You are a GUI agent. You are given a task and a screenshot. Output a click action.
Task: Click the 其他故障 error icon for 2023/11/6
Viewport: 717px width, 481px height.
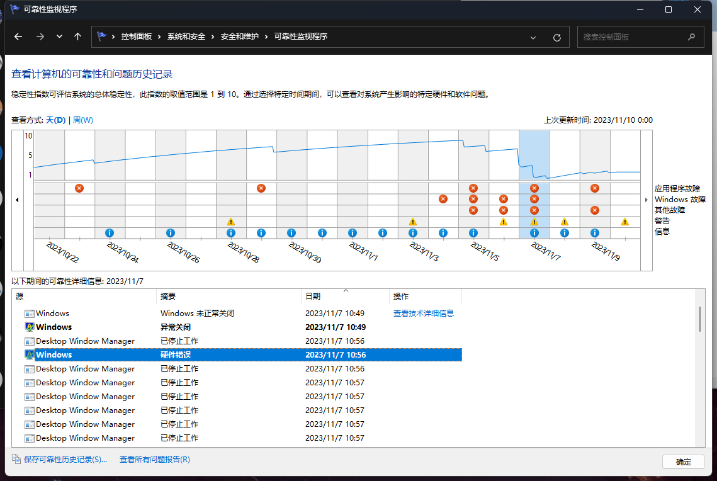[504, 210]
